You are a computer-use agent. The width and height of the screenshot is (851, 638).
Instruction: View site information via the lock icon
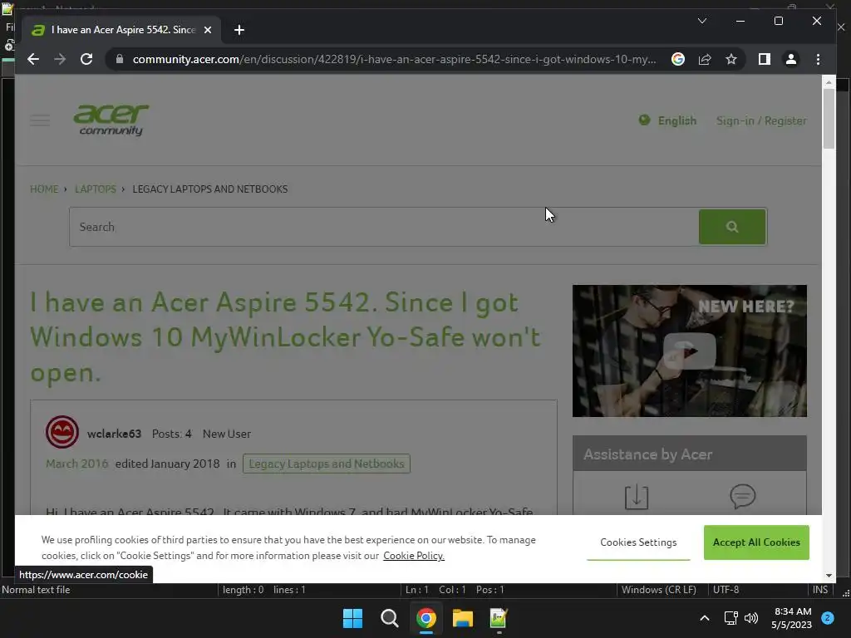[120, 59]
